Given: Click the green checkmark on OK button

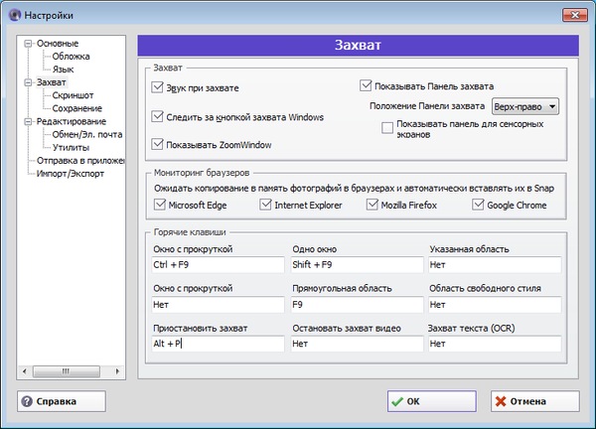Looking at the screenshot, I should 398,402.
